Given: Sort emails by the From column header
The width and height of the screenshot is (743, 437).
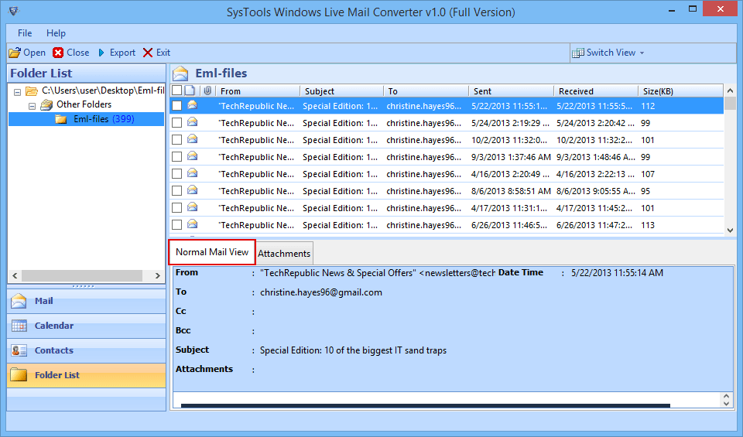Looking at the screenshot, I should pyautogui.click(x=258, y=91).
